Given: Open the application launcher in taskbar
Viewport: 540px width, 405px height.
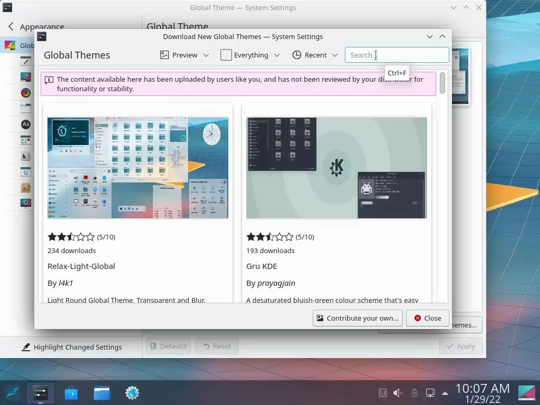Looking at the screenshot, I should pyautogui.click(x=12, y=393).
